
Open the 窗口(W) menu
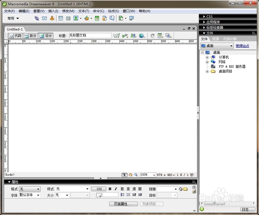coord(129,11)
